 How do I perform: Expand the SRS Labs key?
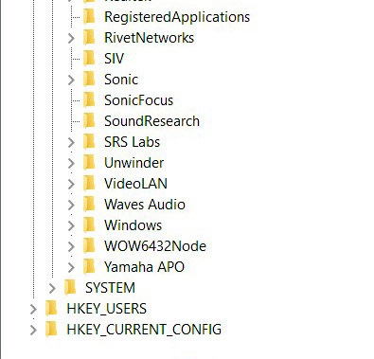[71, 142]
